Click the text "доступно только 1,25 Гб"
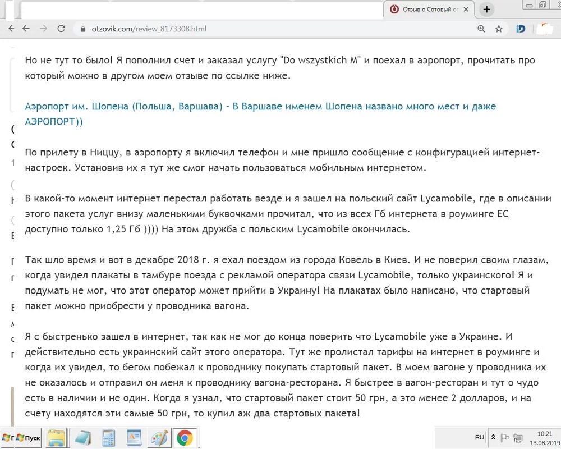The height and width of the screenshot is (449, 561). coord(82,229)
